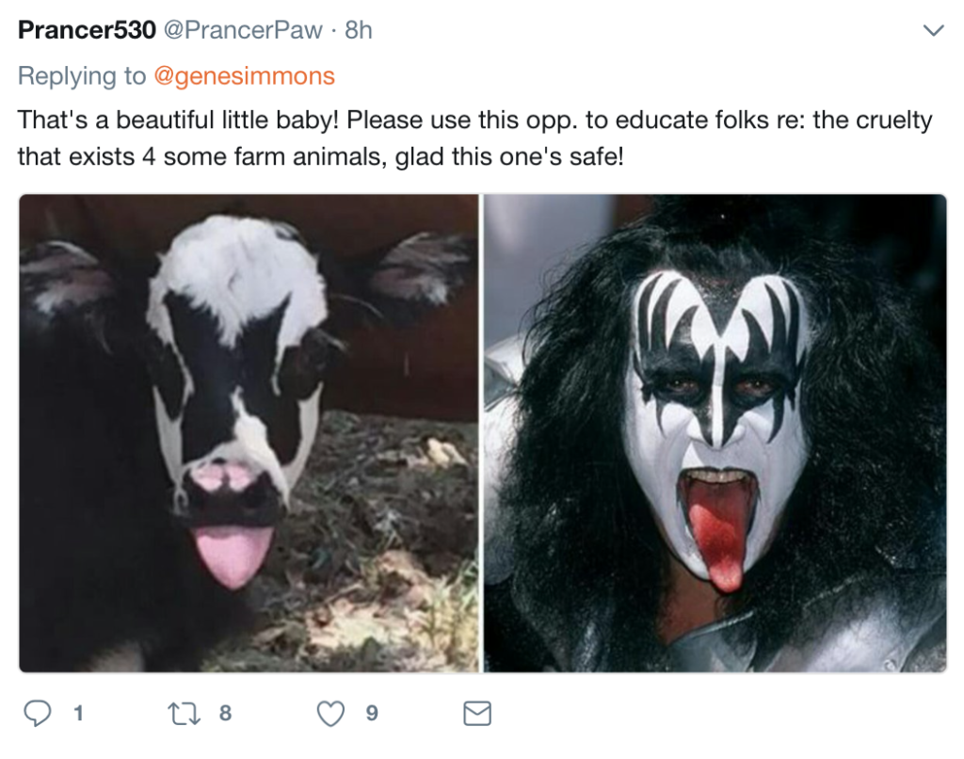Click the "Replying to" label text

82,76
